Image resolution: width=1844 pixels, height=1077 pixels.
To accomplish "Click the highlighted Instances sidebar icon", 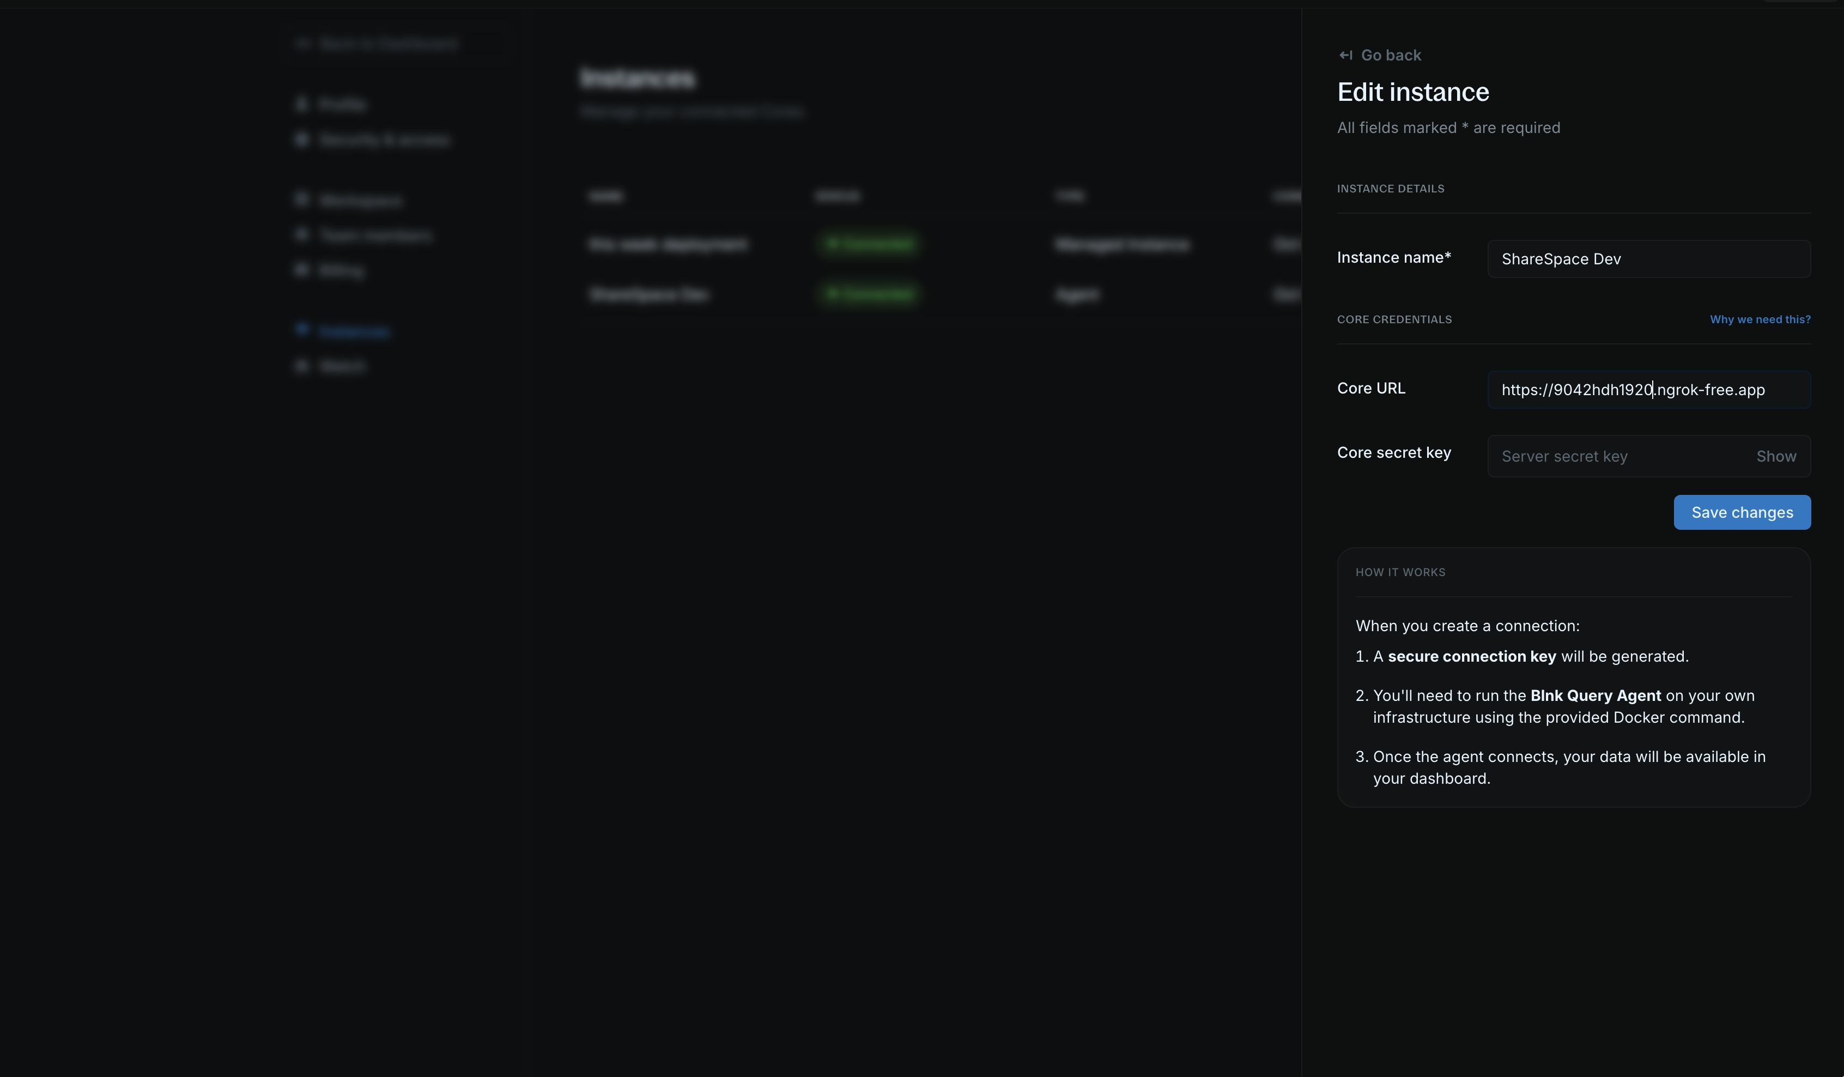I will coord(303,329).
